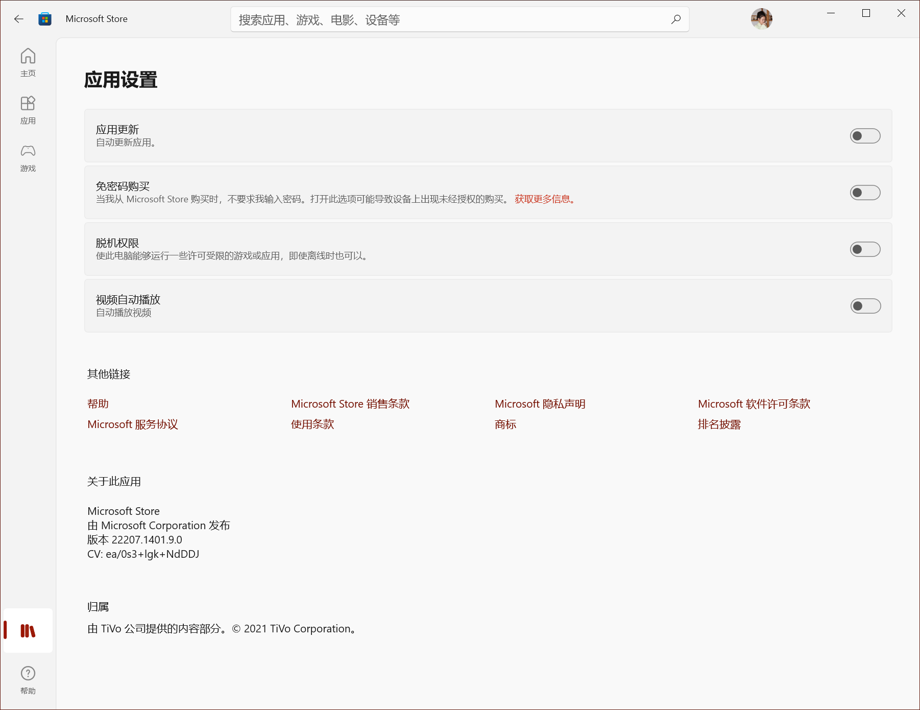Screen dimensions: 920x710
Task: Open the 游戏 games sidebar section
Action: coord(28,157)
